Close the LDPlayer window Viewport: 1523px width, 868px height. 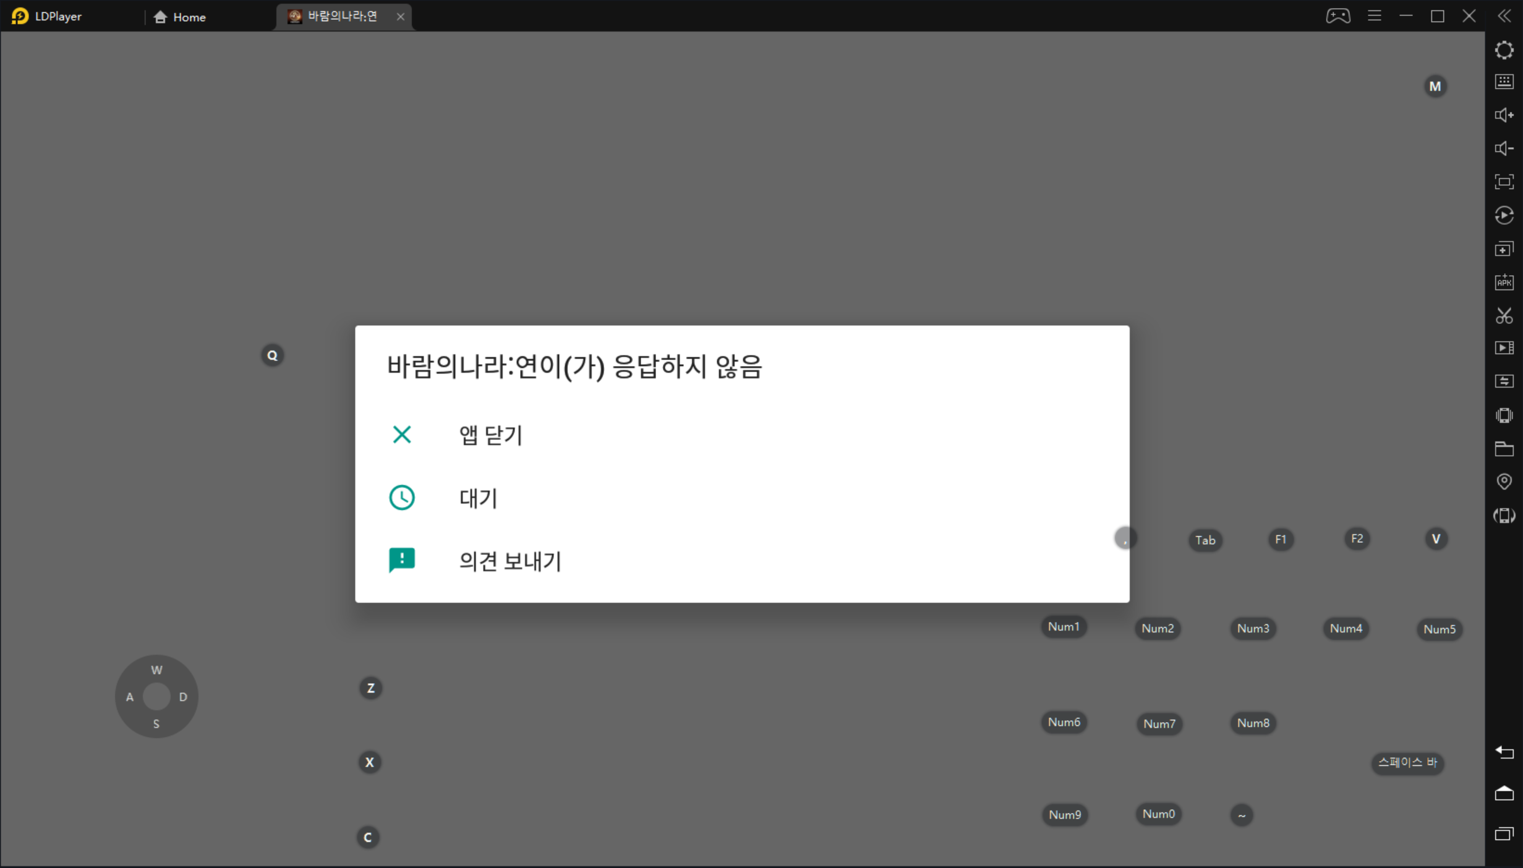pyautogui.click(x=1469, y=16)
